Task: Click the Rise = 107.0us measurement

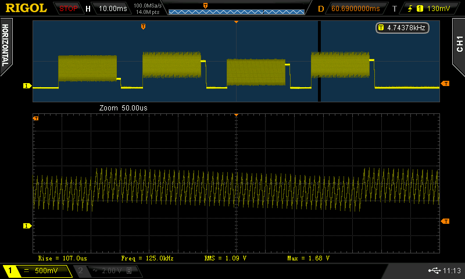Action: pyautogui.click(x=63, y=258)
